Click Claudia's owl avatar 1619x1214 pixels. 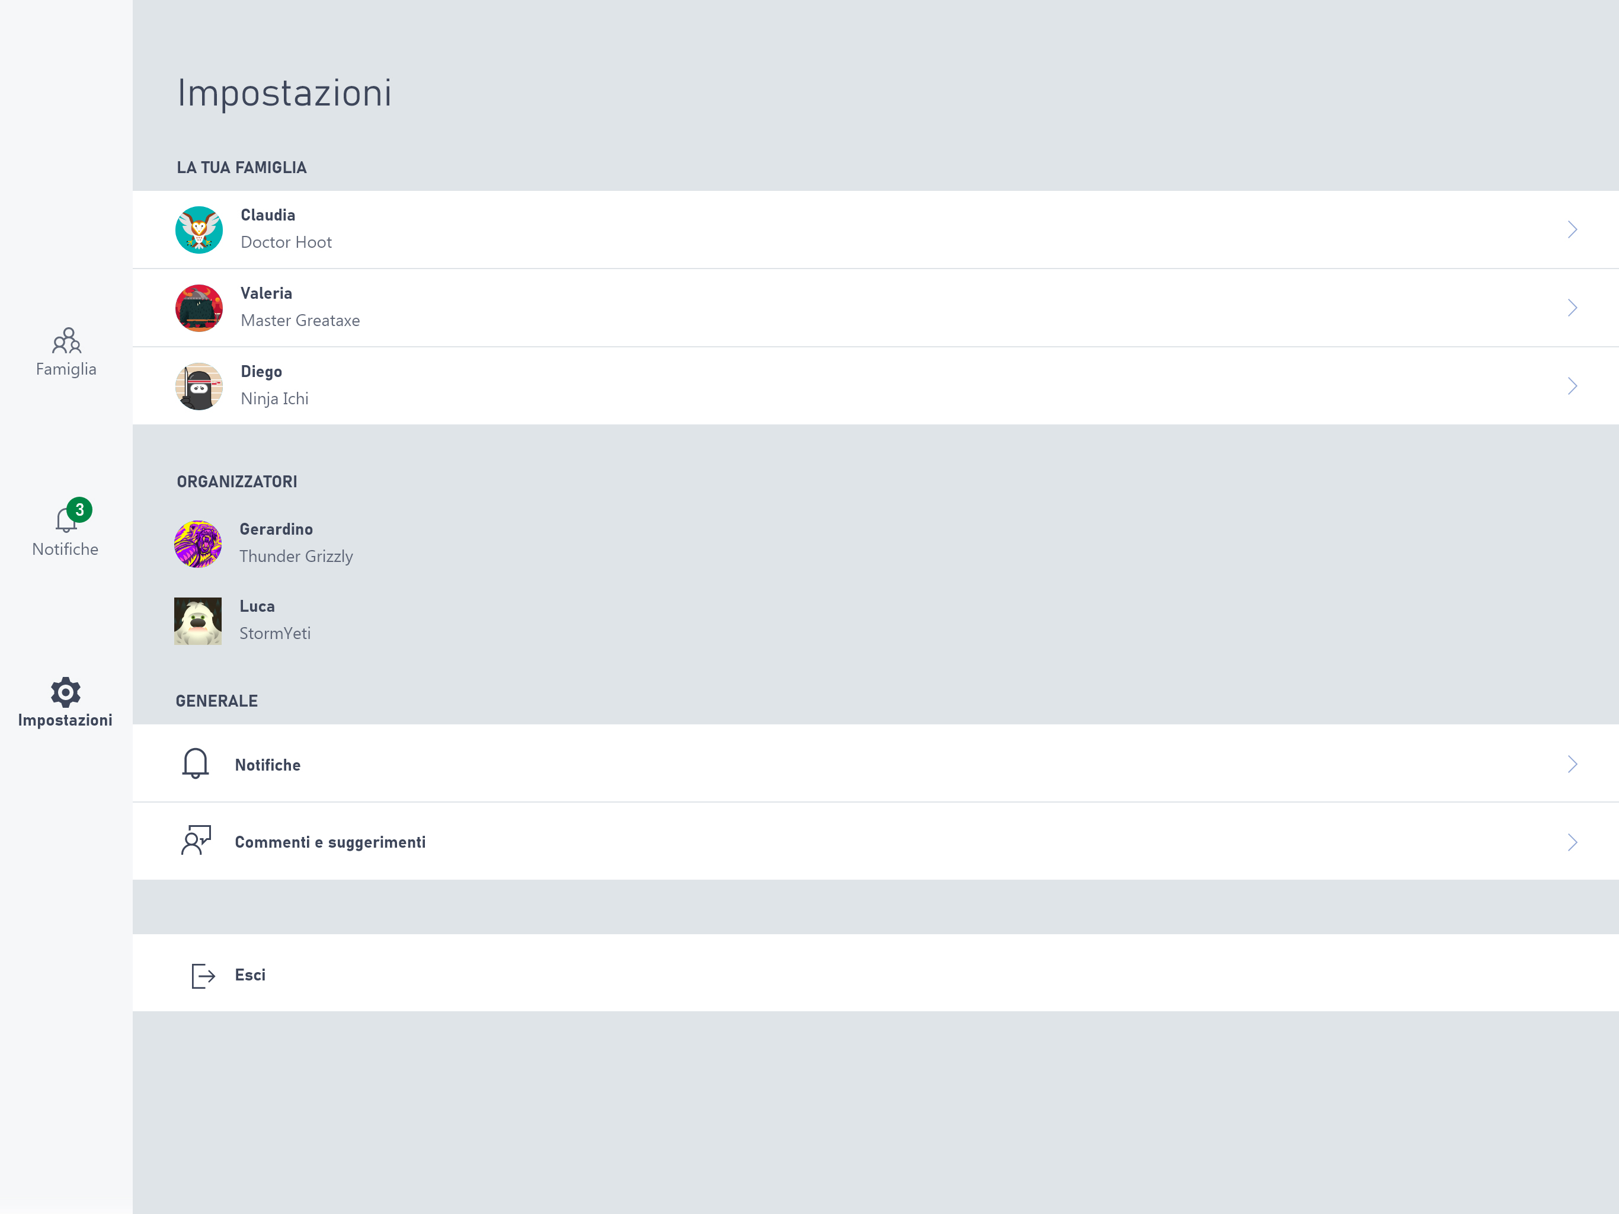199,230
